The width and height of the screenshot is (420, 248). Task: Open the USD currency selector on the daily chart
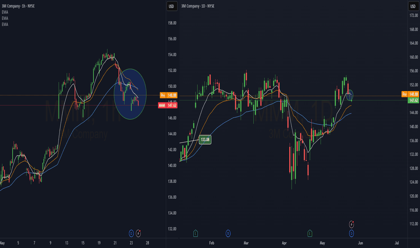(x=413, y=6)
